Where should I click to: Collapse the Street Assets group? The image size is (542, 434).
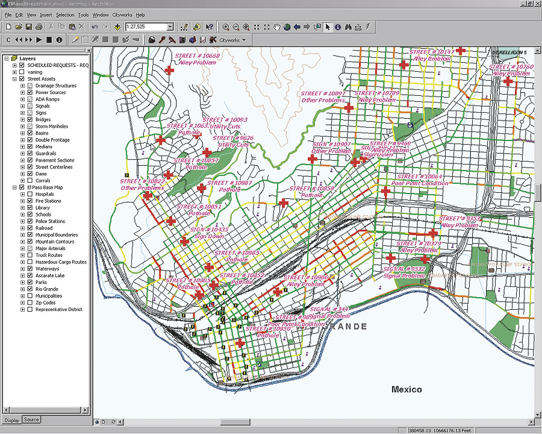(x=14, y=79)
